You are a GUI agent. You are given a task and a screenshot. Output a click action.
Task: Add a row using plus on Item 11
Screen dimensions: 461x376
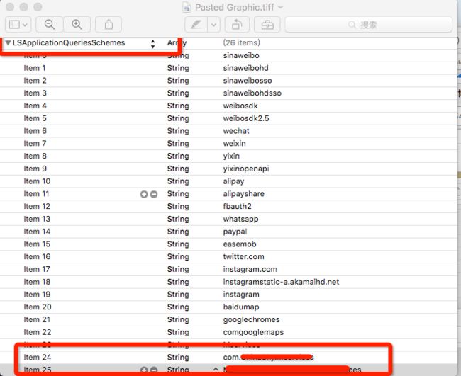[144, 194]
